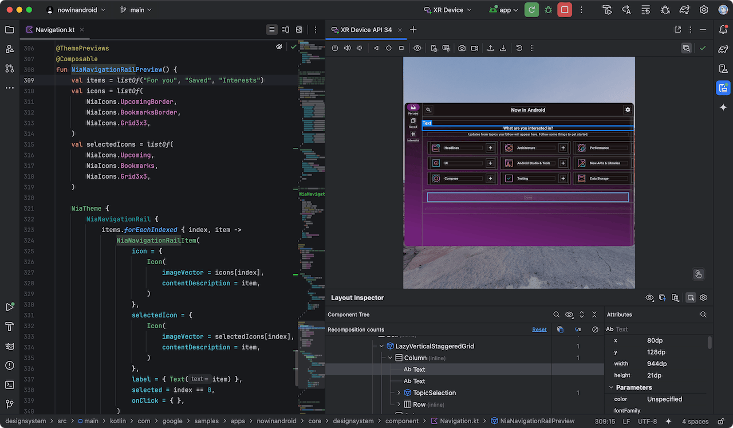
Task: Click the emulator Volume Up icon
Action: pyautogui.click(x=348, y=48)
